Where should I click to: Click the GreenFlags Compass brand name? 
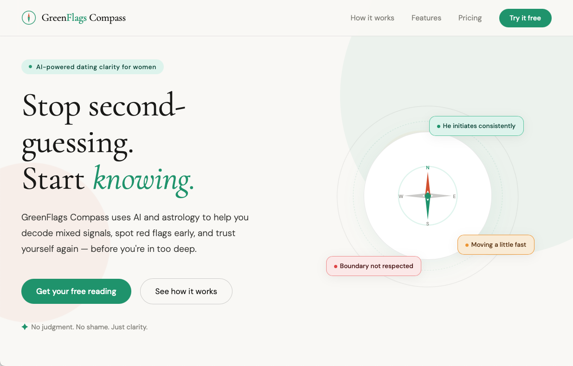click(x=84, y=18)
